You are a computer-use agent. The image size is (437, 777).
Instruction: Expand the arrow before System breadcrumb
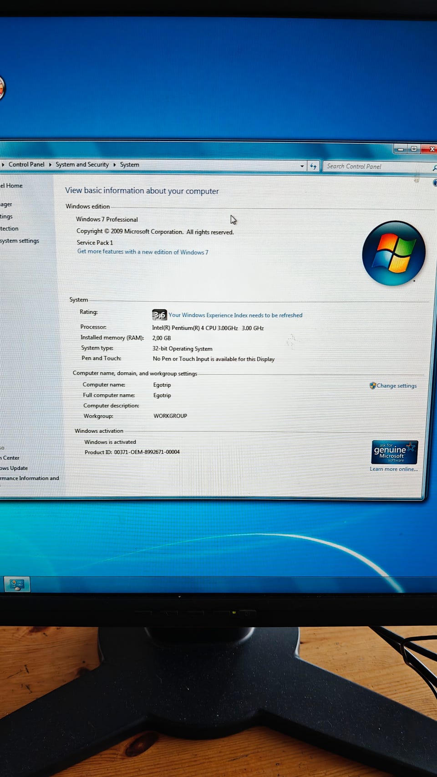(114, 165)
